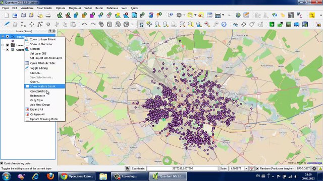
Task: Toggle visibility of the OpenS layer
Action: 8,50
